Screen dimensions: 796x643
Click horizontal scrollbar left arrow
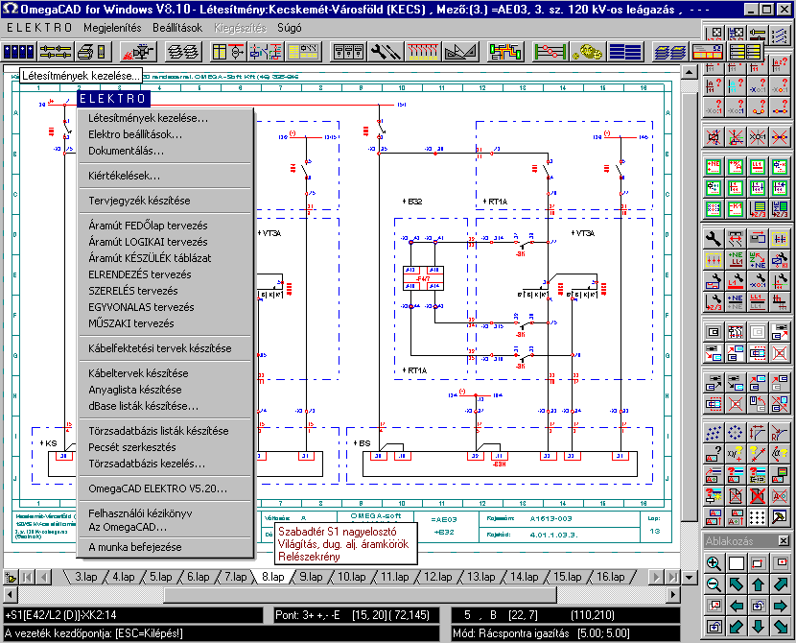pos(11,594)
